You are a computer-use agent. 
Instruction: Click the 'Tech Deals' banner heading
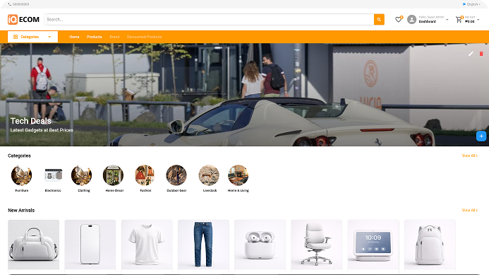[x=31, y=121]
